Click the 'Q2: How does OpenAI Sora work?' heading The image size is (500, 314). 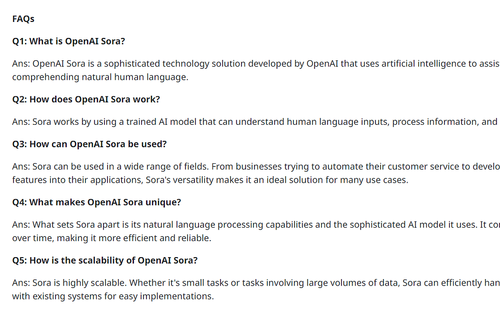86,99
